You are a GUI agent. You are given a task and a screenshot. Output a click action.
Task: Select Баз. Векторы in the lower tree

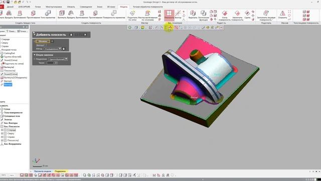[x=11, y=123]
